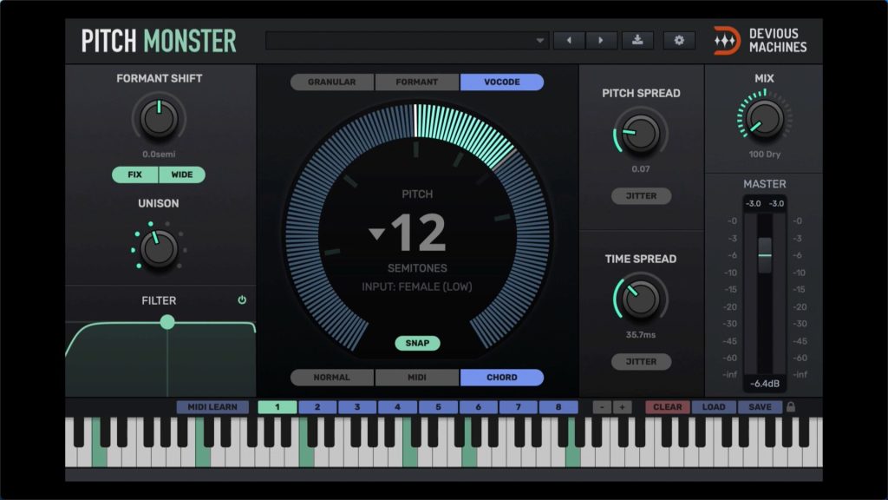Click the 100 Dry mix value

tap(765, 155)
